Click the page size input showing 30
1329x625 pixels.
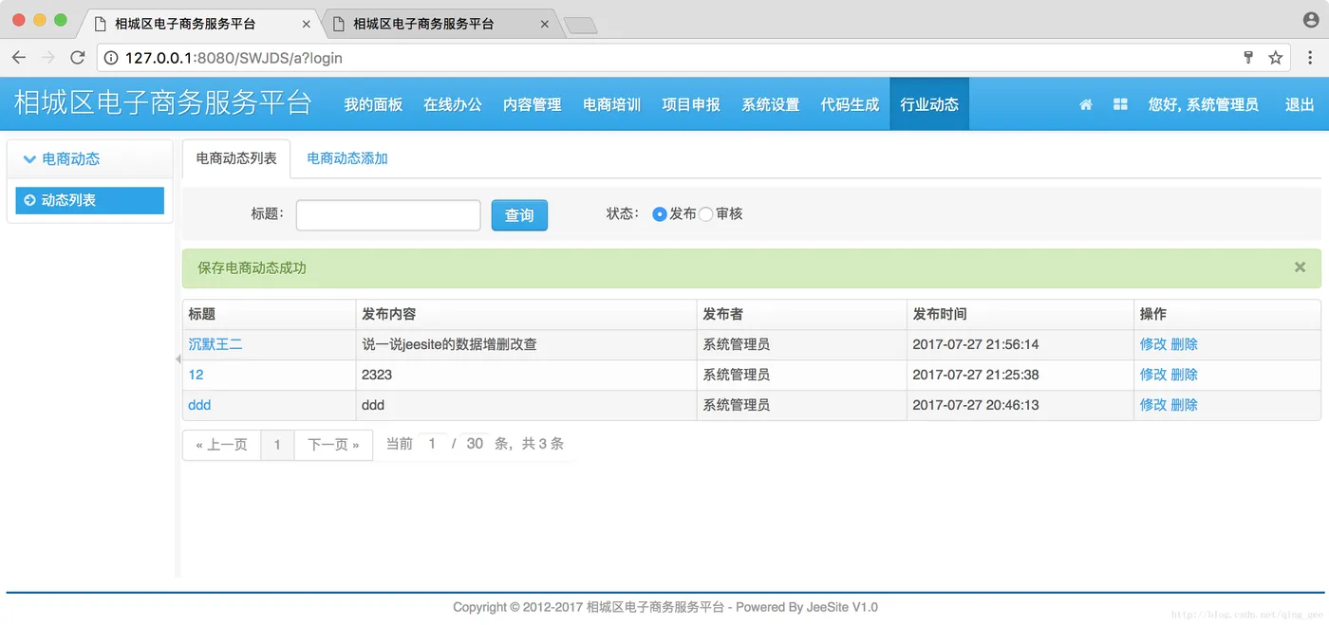point(475,444)
